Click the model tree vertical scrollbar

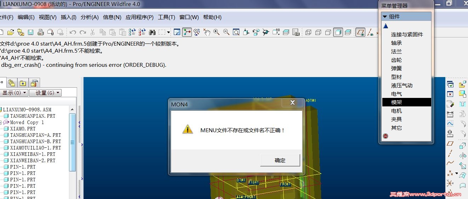pos(73,152)
